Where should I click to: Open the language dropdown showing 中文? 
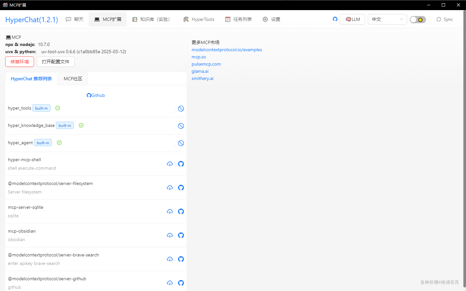click(387, 19)
